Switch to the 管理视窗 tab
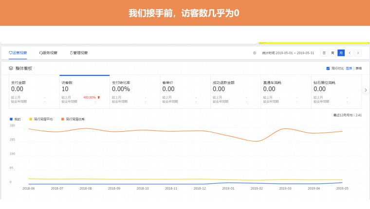370x209 pixels. pyautogui.click(x=79, y=52)
